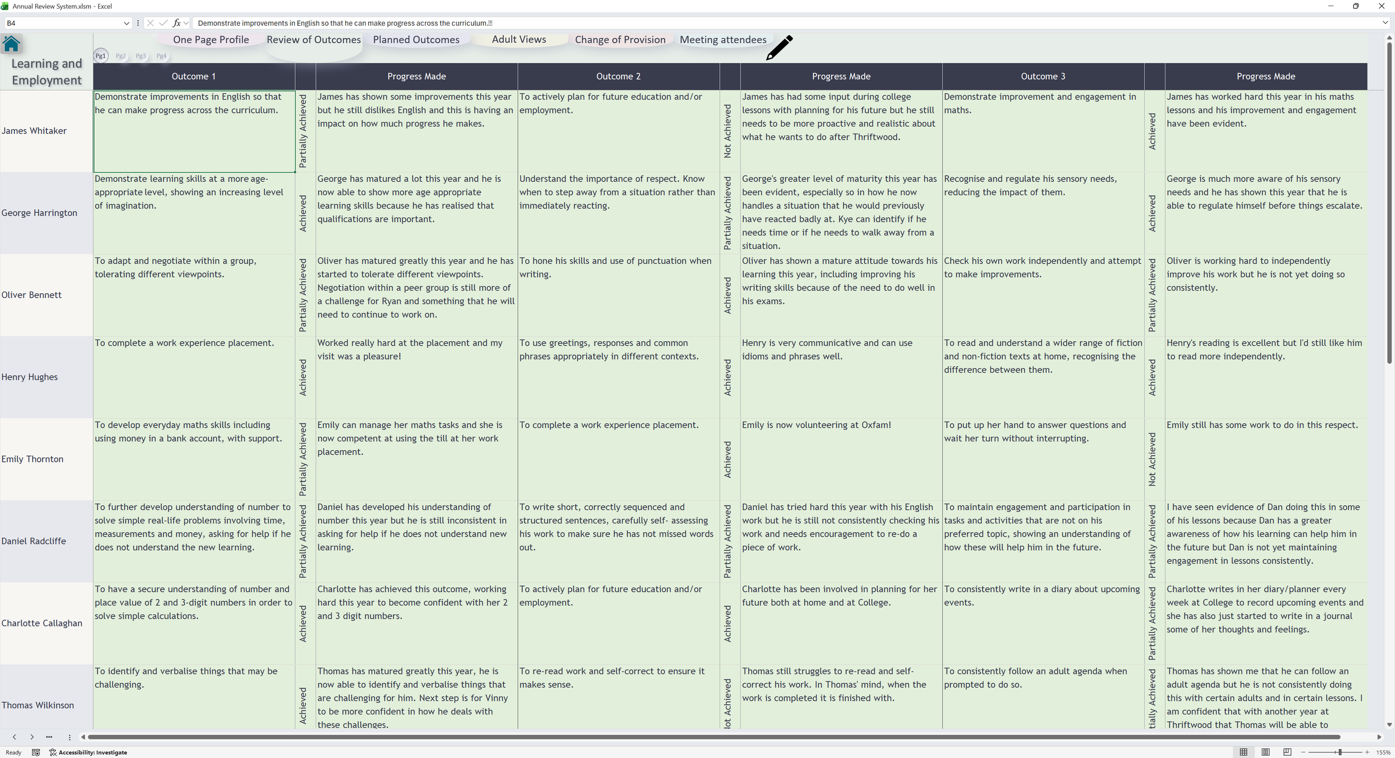Switch to Page Break Preview icon
The width and height of the screenshot is (1395, 758).
coord(1287,752)
